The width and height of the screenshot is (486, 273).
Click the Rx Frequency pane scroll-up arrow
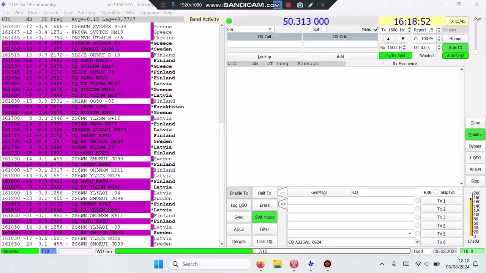461,69
